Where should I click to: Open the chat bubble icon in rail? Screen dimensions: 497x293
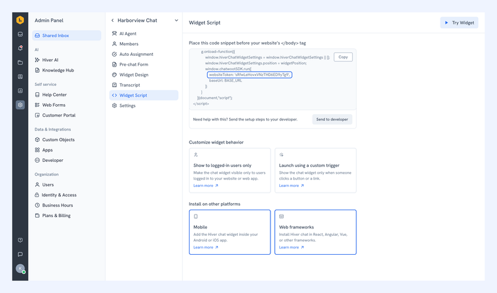[x=20, y=254]
